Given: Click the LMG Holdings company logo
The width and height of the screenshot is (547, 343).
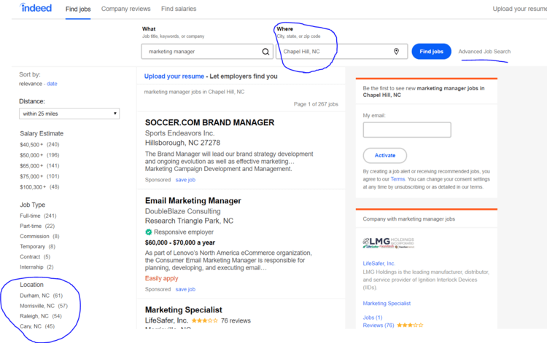Looking at the screenshot, I should pos(388,243).
